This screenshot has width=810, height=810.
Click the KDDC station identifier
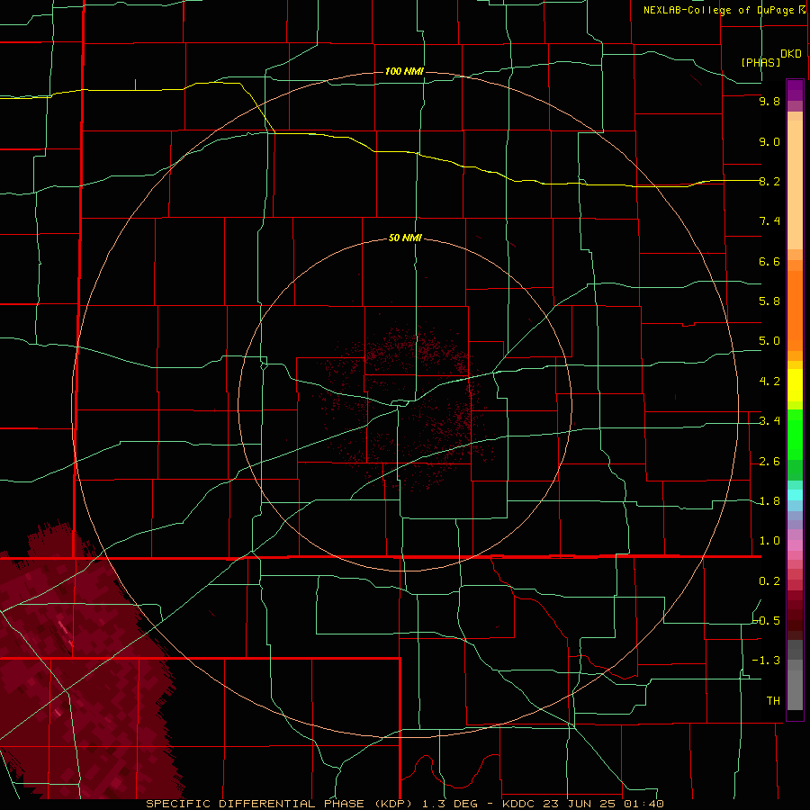pyautogui.click(x=517, y=804)
